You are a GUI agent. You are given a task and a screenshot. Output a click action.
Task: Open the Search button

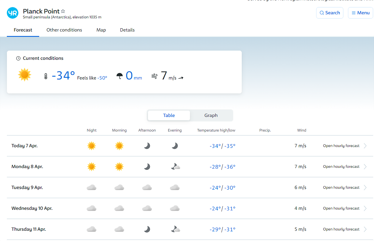(x=330, y=13)
